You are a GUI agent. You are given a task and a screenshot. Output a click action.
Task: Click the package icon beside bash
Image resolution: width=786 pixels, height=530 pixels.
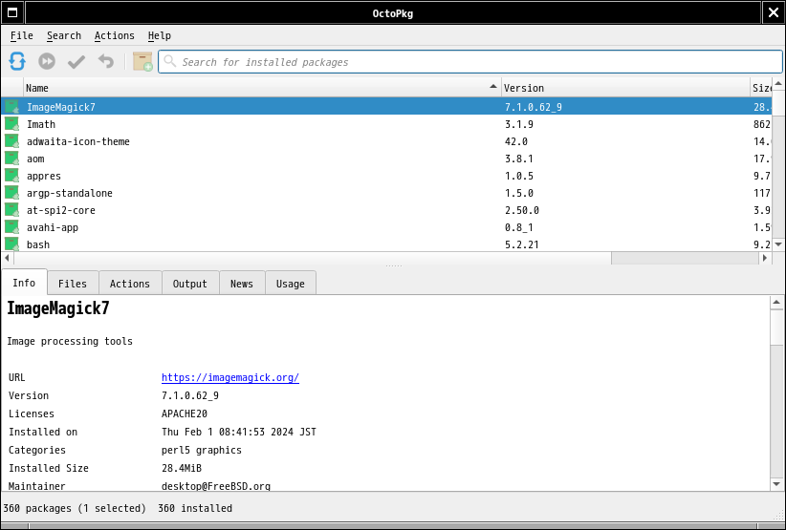pyautogui.click(x=12, y=244)
